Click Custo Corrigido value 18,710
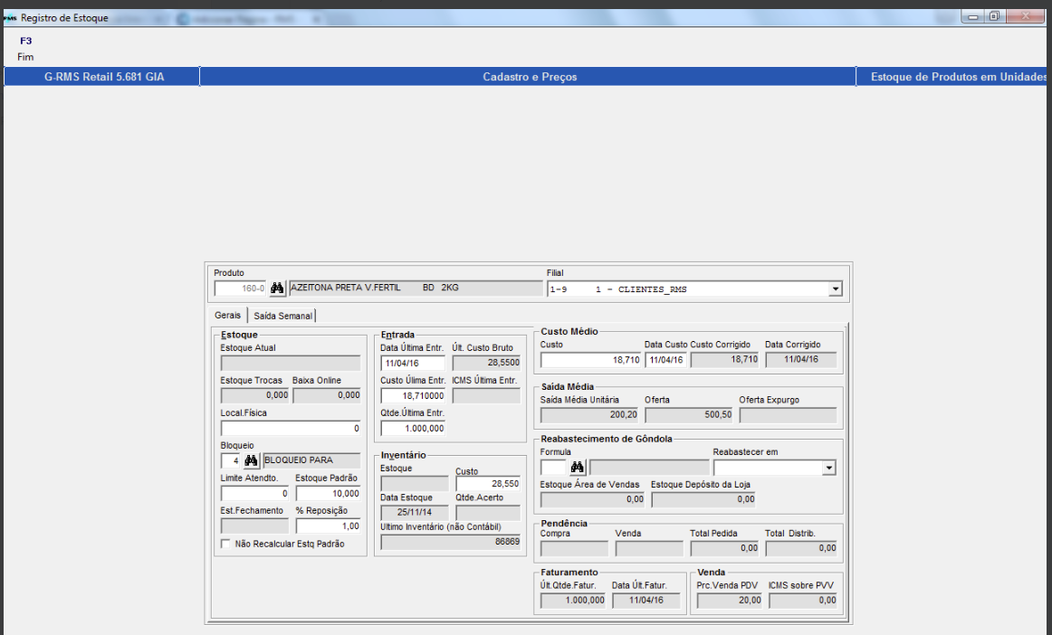This screenshot has width=1052, height=635. click(724, 360)
